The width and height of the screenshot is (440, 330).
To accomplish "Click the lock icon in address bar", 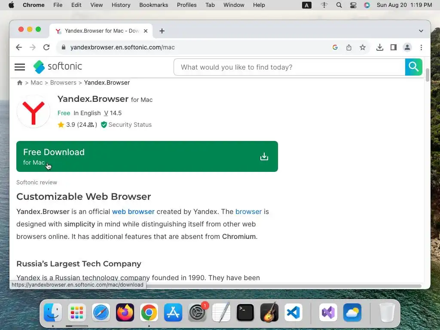I will 64,47.
